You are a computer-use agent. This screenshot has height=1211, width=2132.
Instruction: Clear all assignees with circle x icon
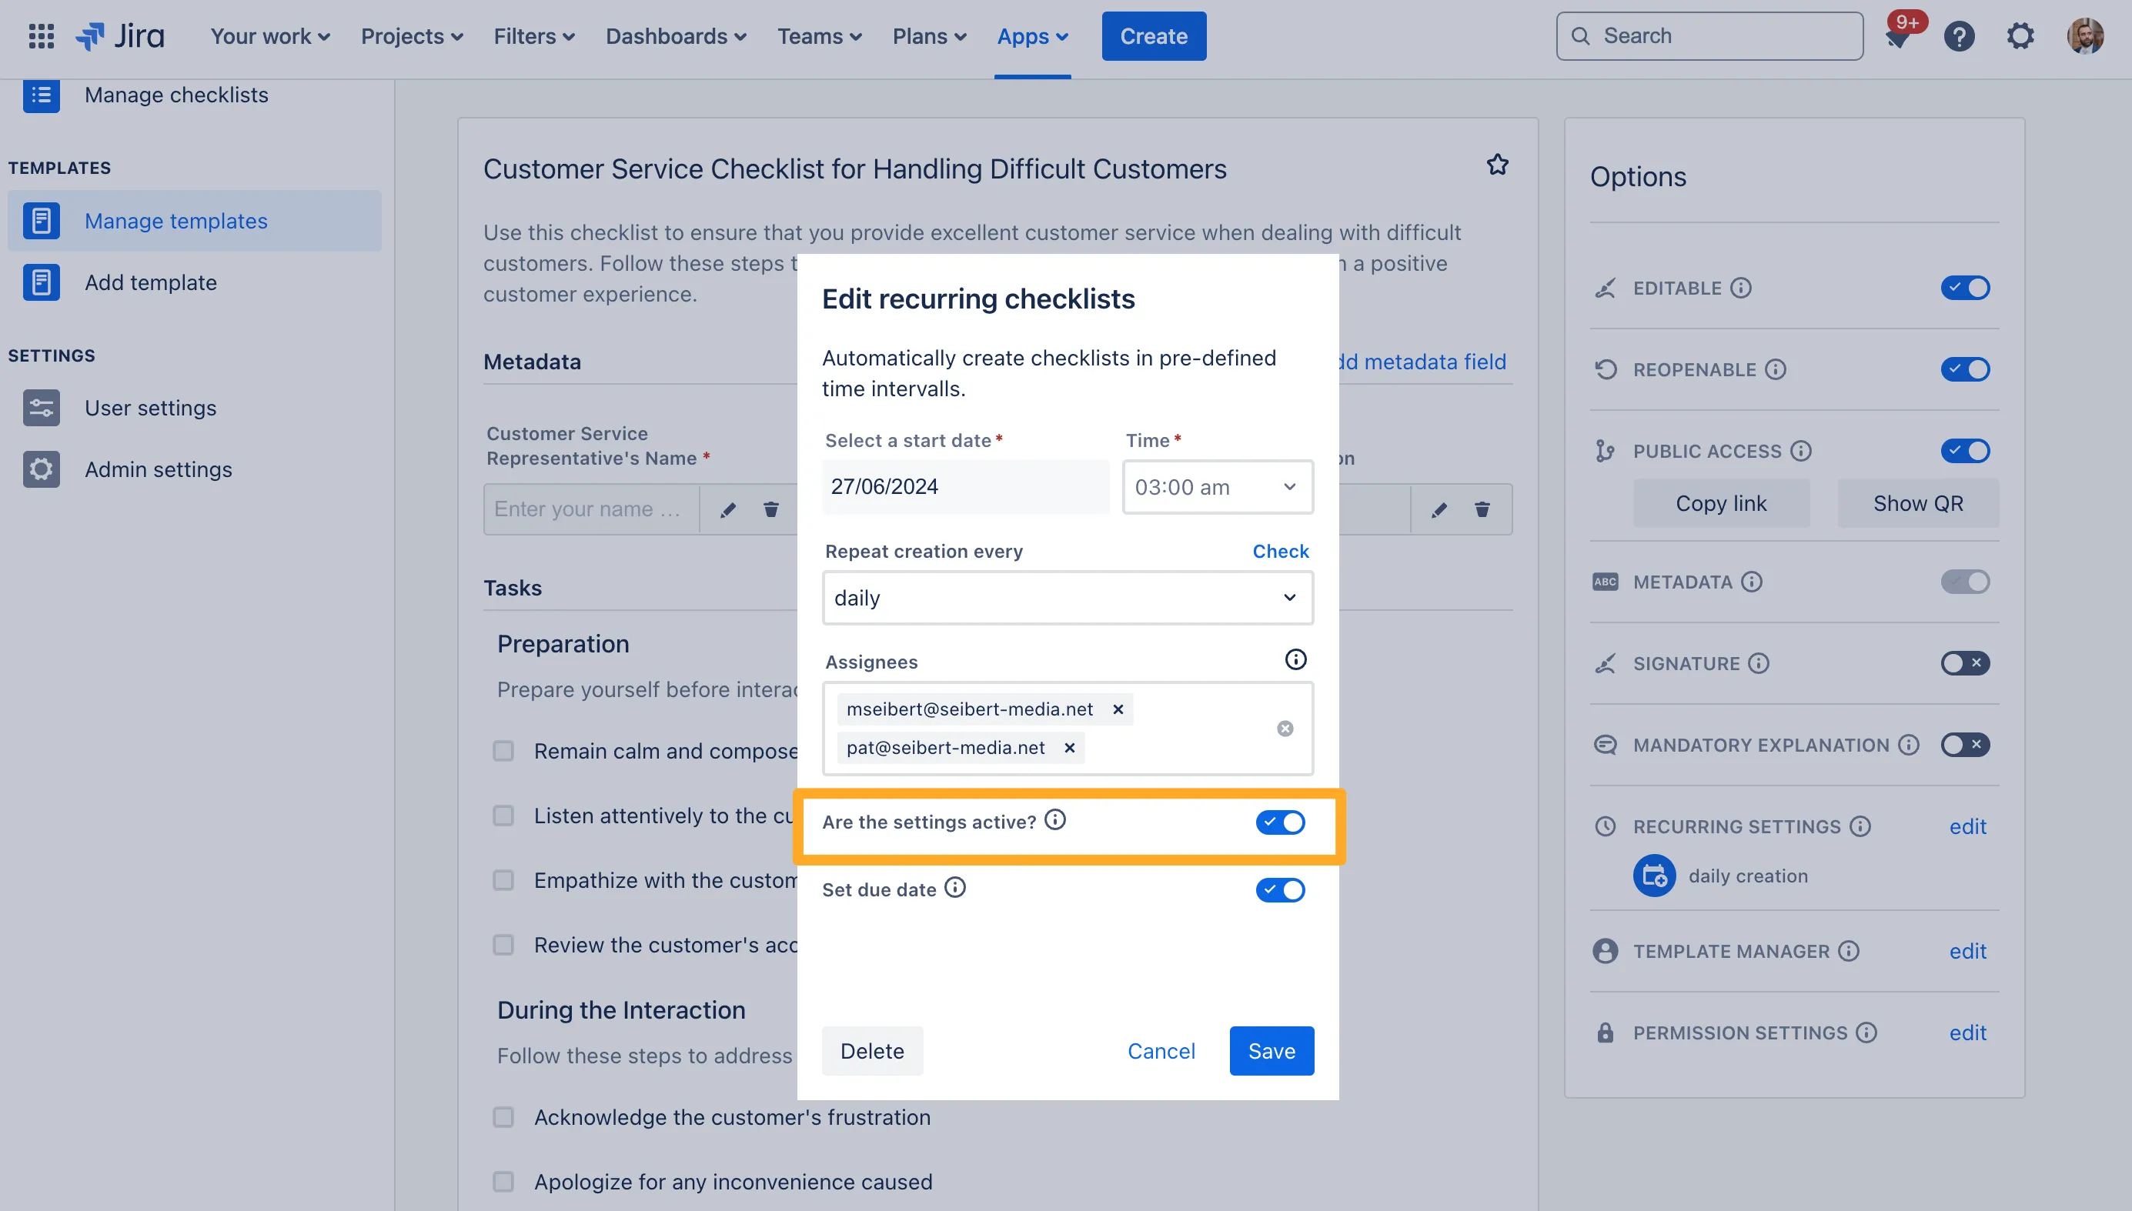1285,729
